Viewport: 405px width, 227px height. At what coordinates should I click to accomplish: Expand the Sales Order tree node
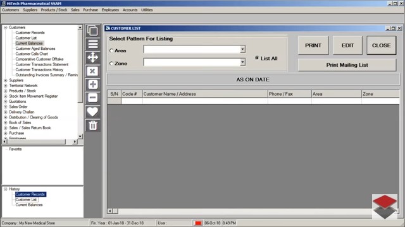6,107
